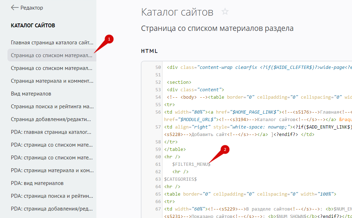
Task: Open PDA: страница поиска и рейтинга
Action: pos(52,196)
